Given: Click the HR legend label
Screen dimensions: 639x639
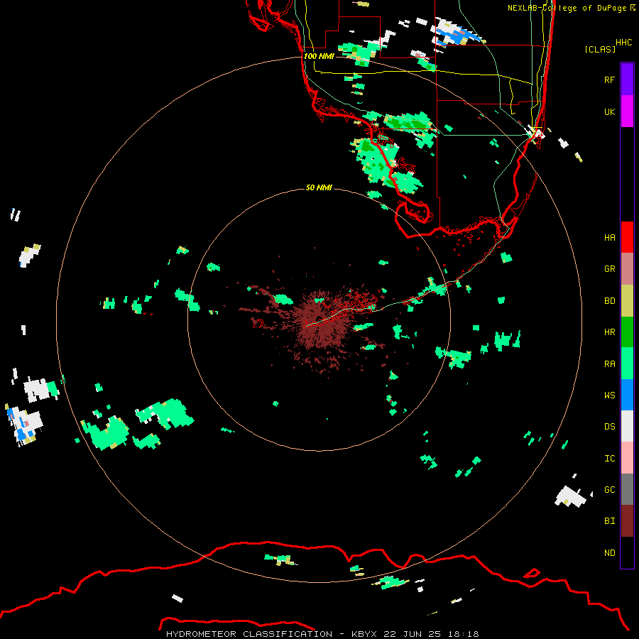Looking at the screenshot, I should [609, 332].
